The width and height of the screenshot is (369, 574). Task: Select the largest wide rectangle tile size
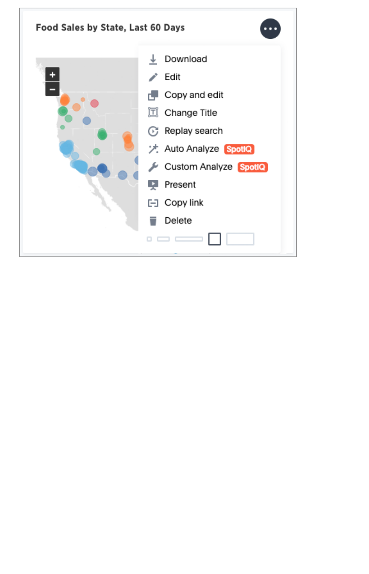pos(240,239)
